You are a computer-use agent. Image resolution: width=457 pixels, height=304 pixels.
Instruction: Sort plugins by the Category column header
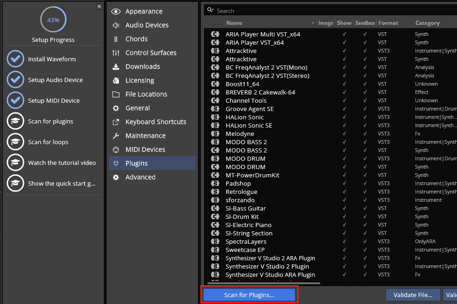tap(427, 23)
